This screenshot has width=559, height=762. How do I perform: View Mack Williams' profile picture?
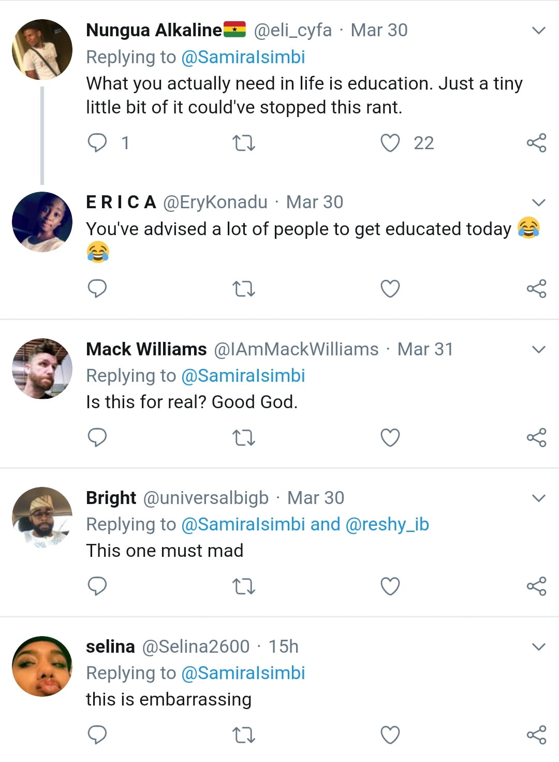[x=42, y=368]
